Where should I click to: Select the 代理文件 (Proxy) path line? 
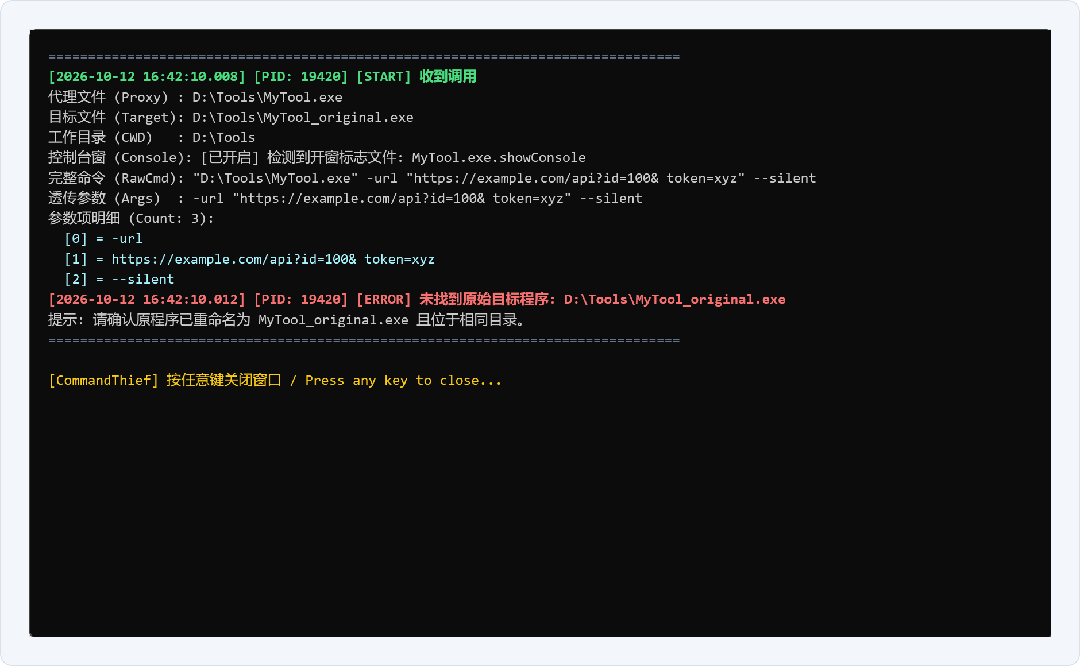tap(195, 97)
